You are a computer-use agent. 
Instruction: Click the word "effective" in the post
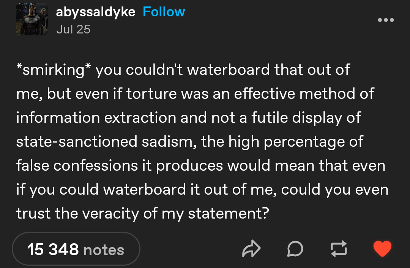tap(265, 94)
